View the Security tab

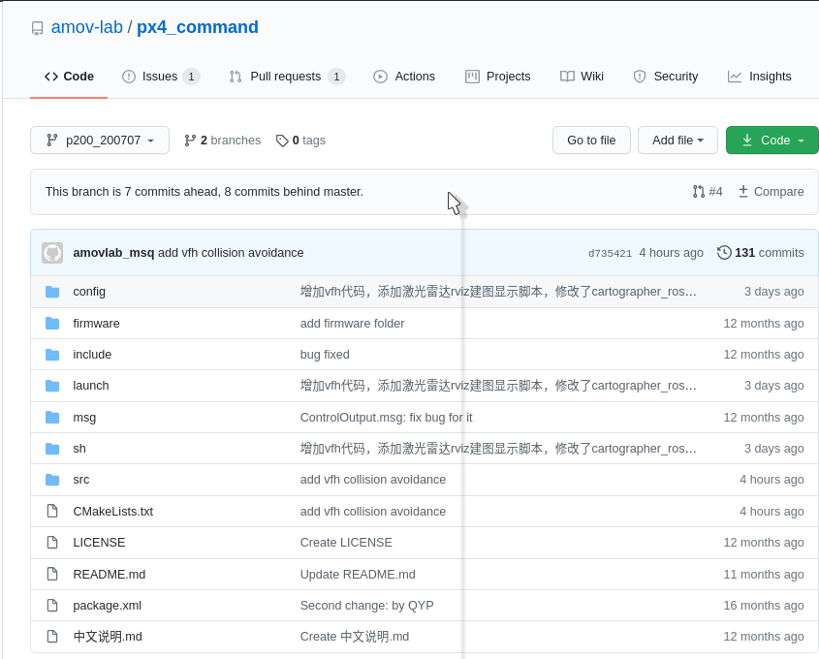[x=666, y=77]
